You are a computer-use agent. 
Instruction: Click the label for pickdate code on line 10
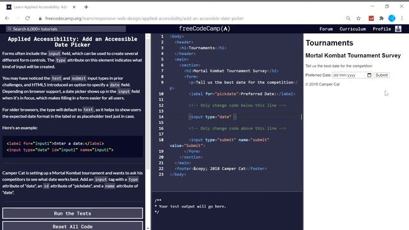242,94
